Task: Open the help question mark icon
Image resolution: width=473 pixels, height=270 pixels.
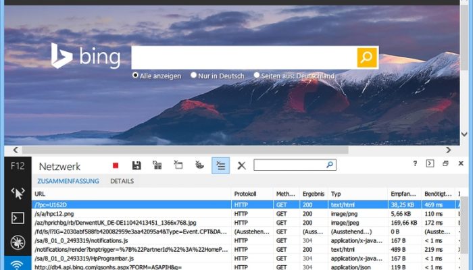Action: click(415, 163)
